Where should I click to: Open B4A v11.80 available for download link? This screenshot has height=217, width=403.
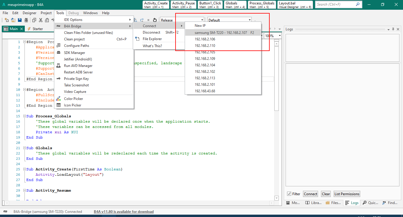coord(124,212)
